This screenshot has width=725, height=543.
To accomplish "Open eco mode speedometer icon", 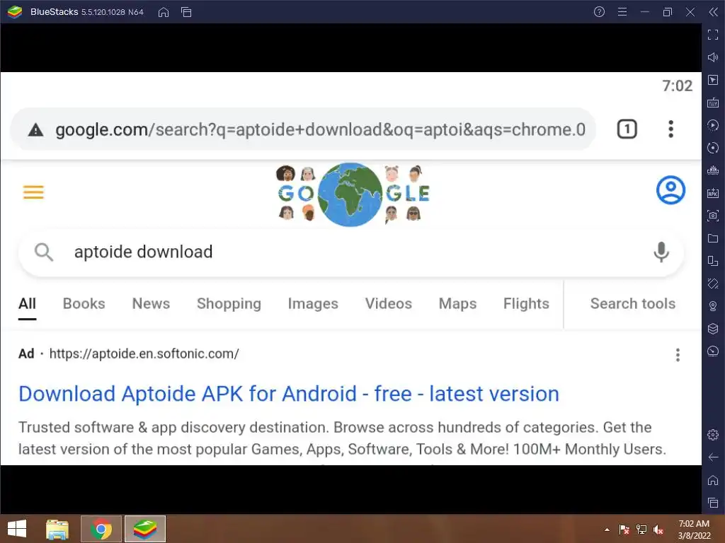I will point(713,351).
